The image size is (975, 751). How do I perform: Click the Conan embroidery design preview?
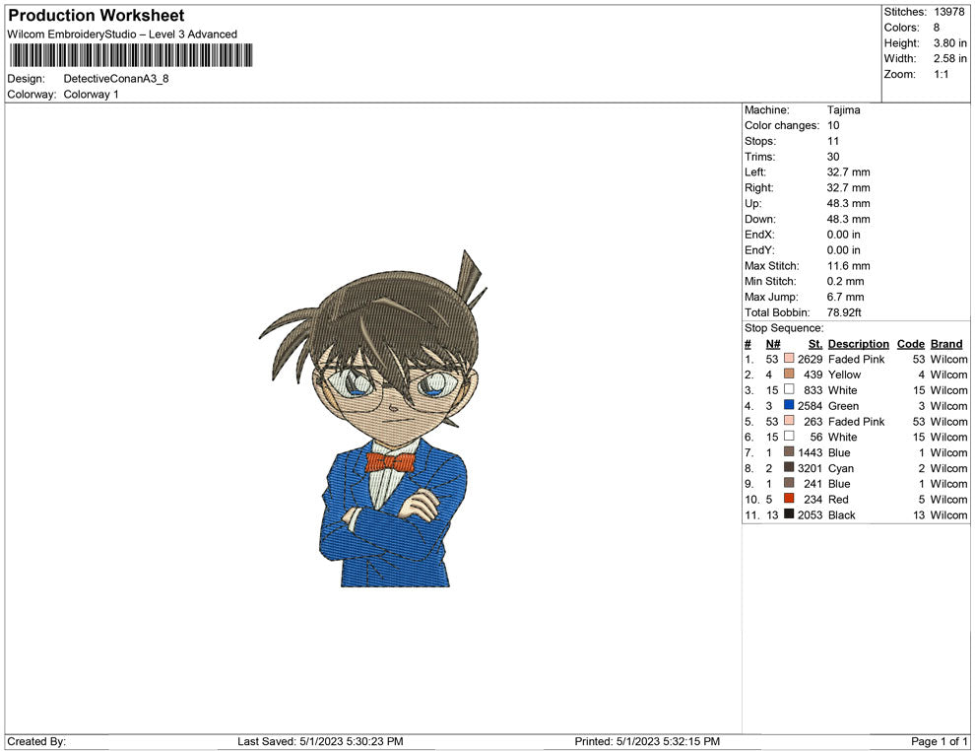[373, 418]
